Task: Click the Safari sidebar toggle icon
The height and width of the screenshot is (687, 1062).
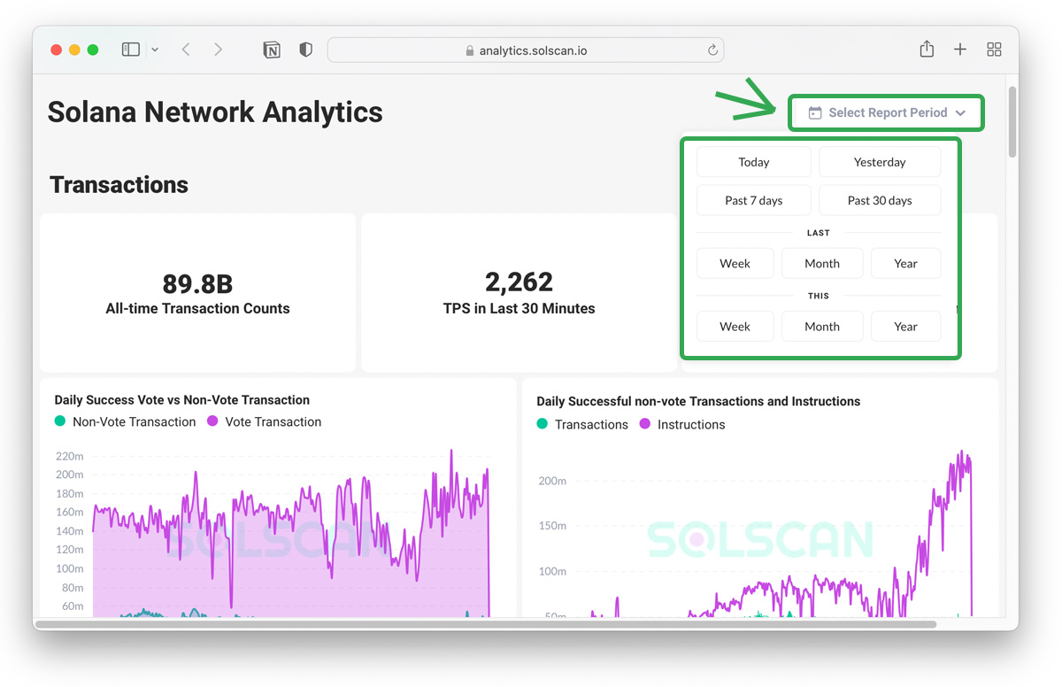Action: pyautogui.click(x=131, y=50)
